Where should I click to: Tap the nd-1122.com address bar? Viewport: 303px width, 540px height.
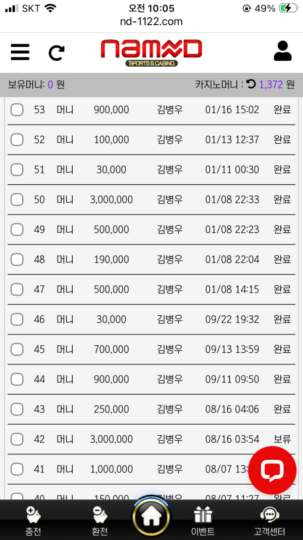pyautogui.click(x=151, y=22)
